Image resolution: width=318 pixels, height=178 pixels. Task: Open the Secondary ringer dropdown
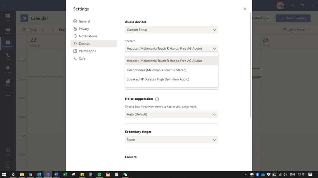coord(171,140)
